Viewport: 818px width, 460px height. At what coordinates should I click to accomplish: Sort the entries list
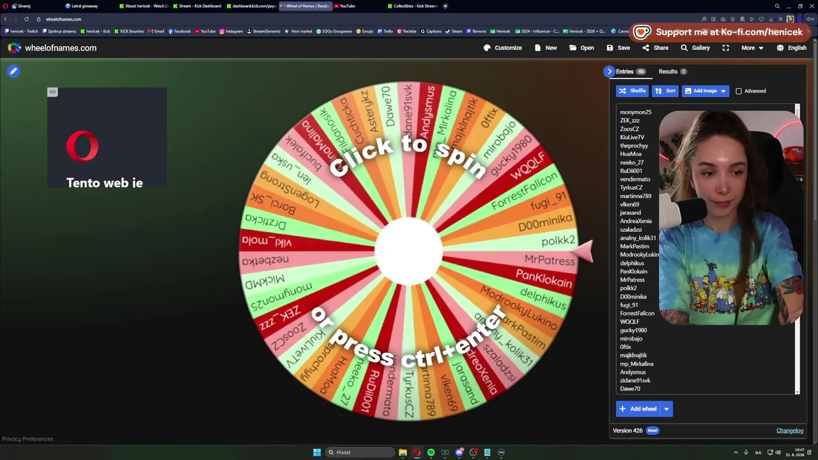[x=665, y=91]
